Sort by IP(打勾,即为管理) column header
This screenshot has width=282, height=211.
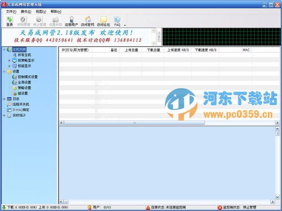[x=75, y=50]
